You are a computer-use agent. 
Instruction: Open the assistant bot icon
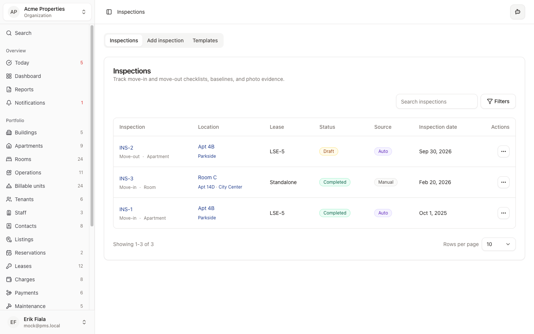517,12
